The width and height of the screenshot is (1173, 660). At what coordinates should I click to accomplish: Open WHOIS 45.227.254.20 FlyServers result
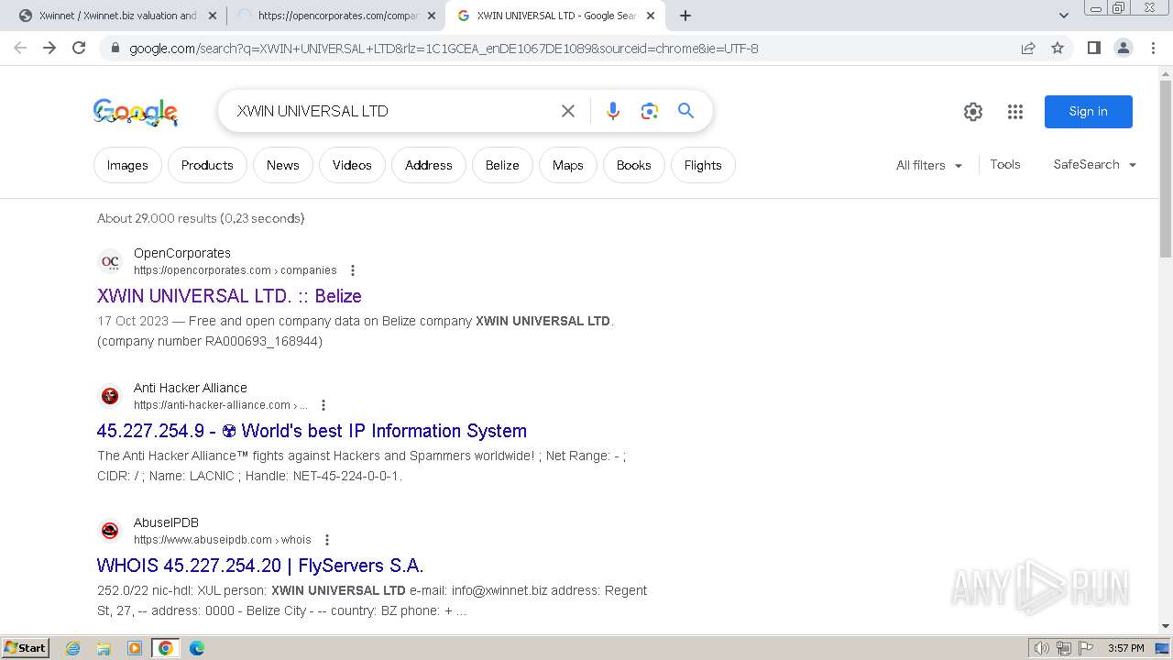point(260,566)
